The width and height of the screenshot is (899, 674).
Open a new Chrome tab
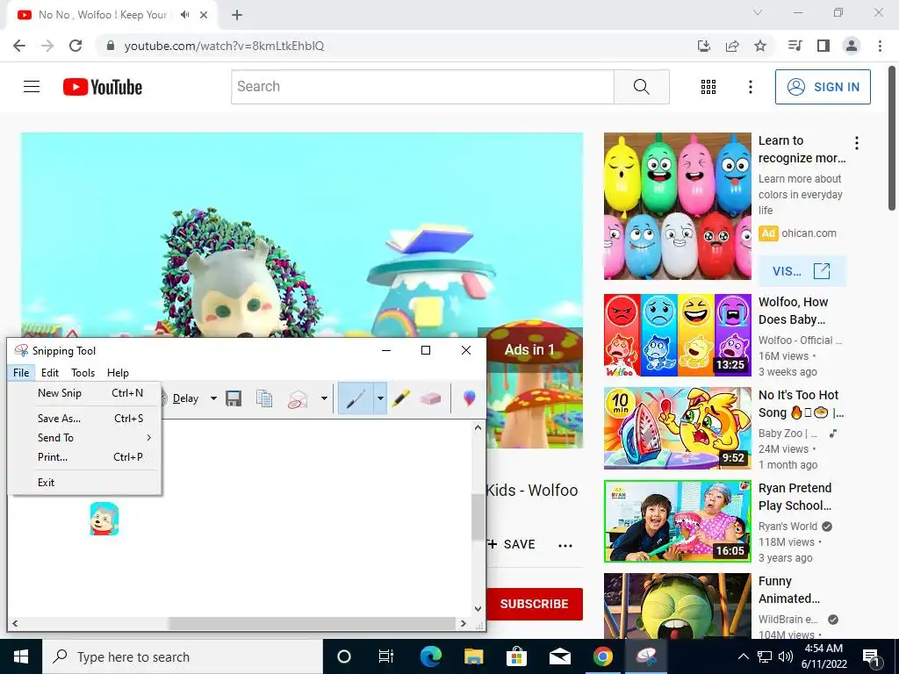tap(237, 15)
